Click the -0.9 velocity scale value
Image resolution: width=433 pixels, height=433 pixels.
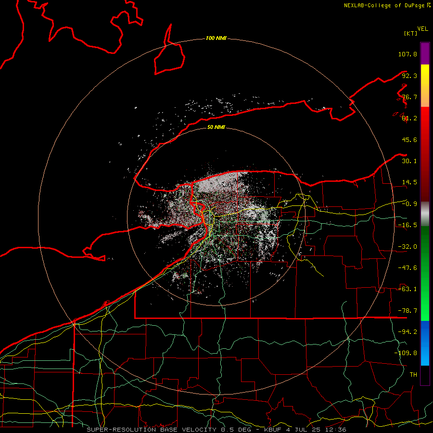pyautogui.click(x=409, y=204)
